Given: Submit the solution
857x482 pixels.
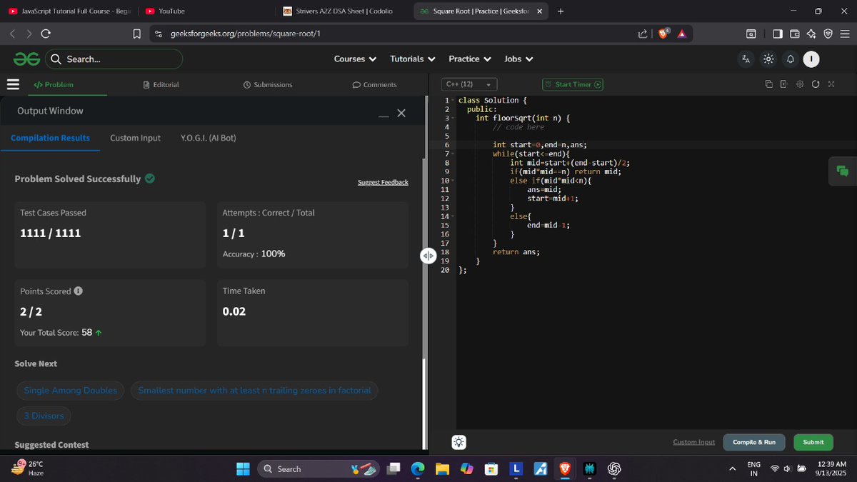Looking at the screenshot, I should click(813, 442).
